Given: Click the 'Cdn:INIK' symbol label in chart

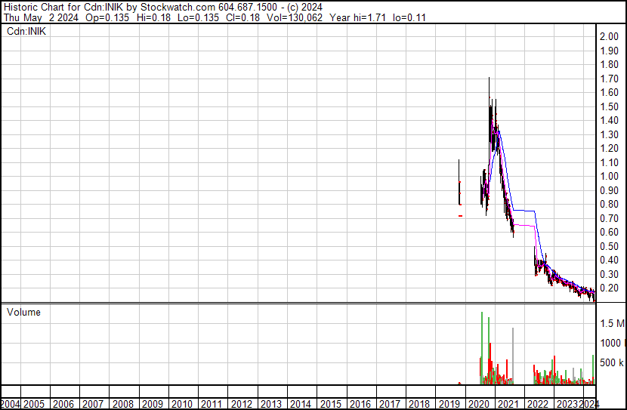Looking at the screenshot, I should pyautogui.click(x=26, y=31).
